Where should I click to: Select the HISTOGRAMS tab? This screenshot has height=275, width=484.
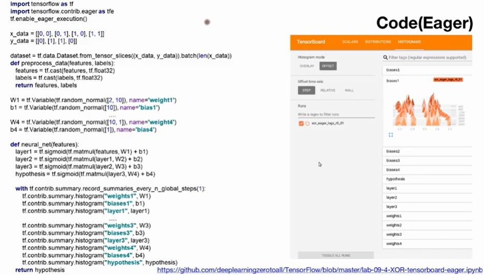[409, 41]
